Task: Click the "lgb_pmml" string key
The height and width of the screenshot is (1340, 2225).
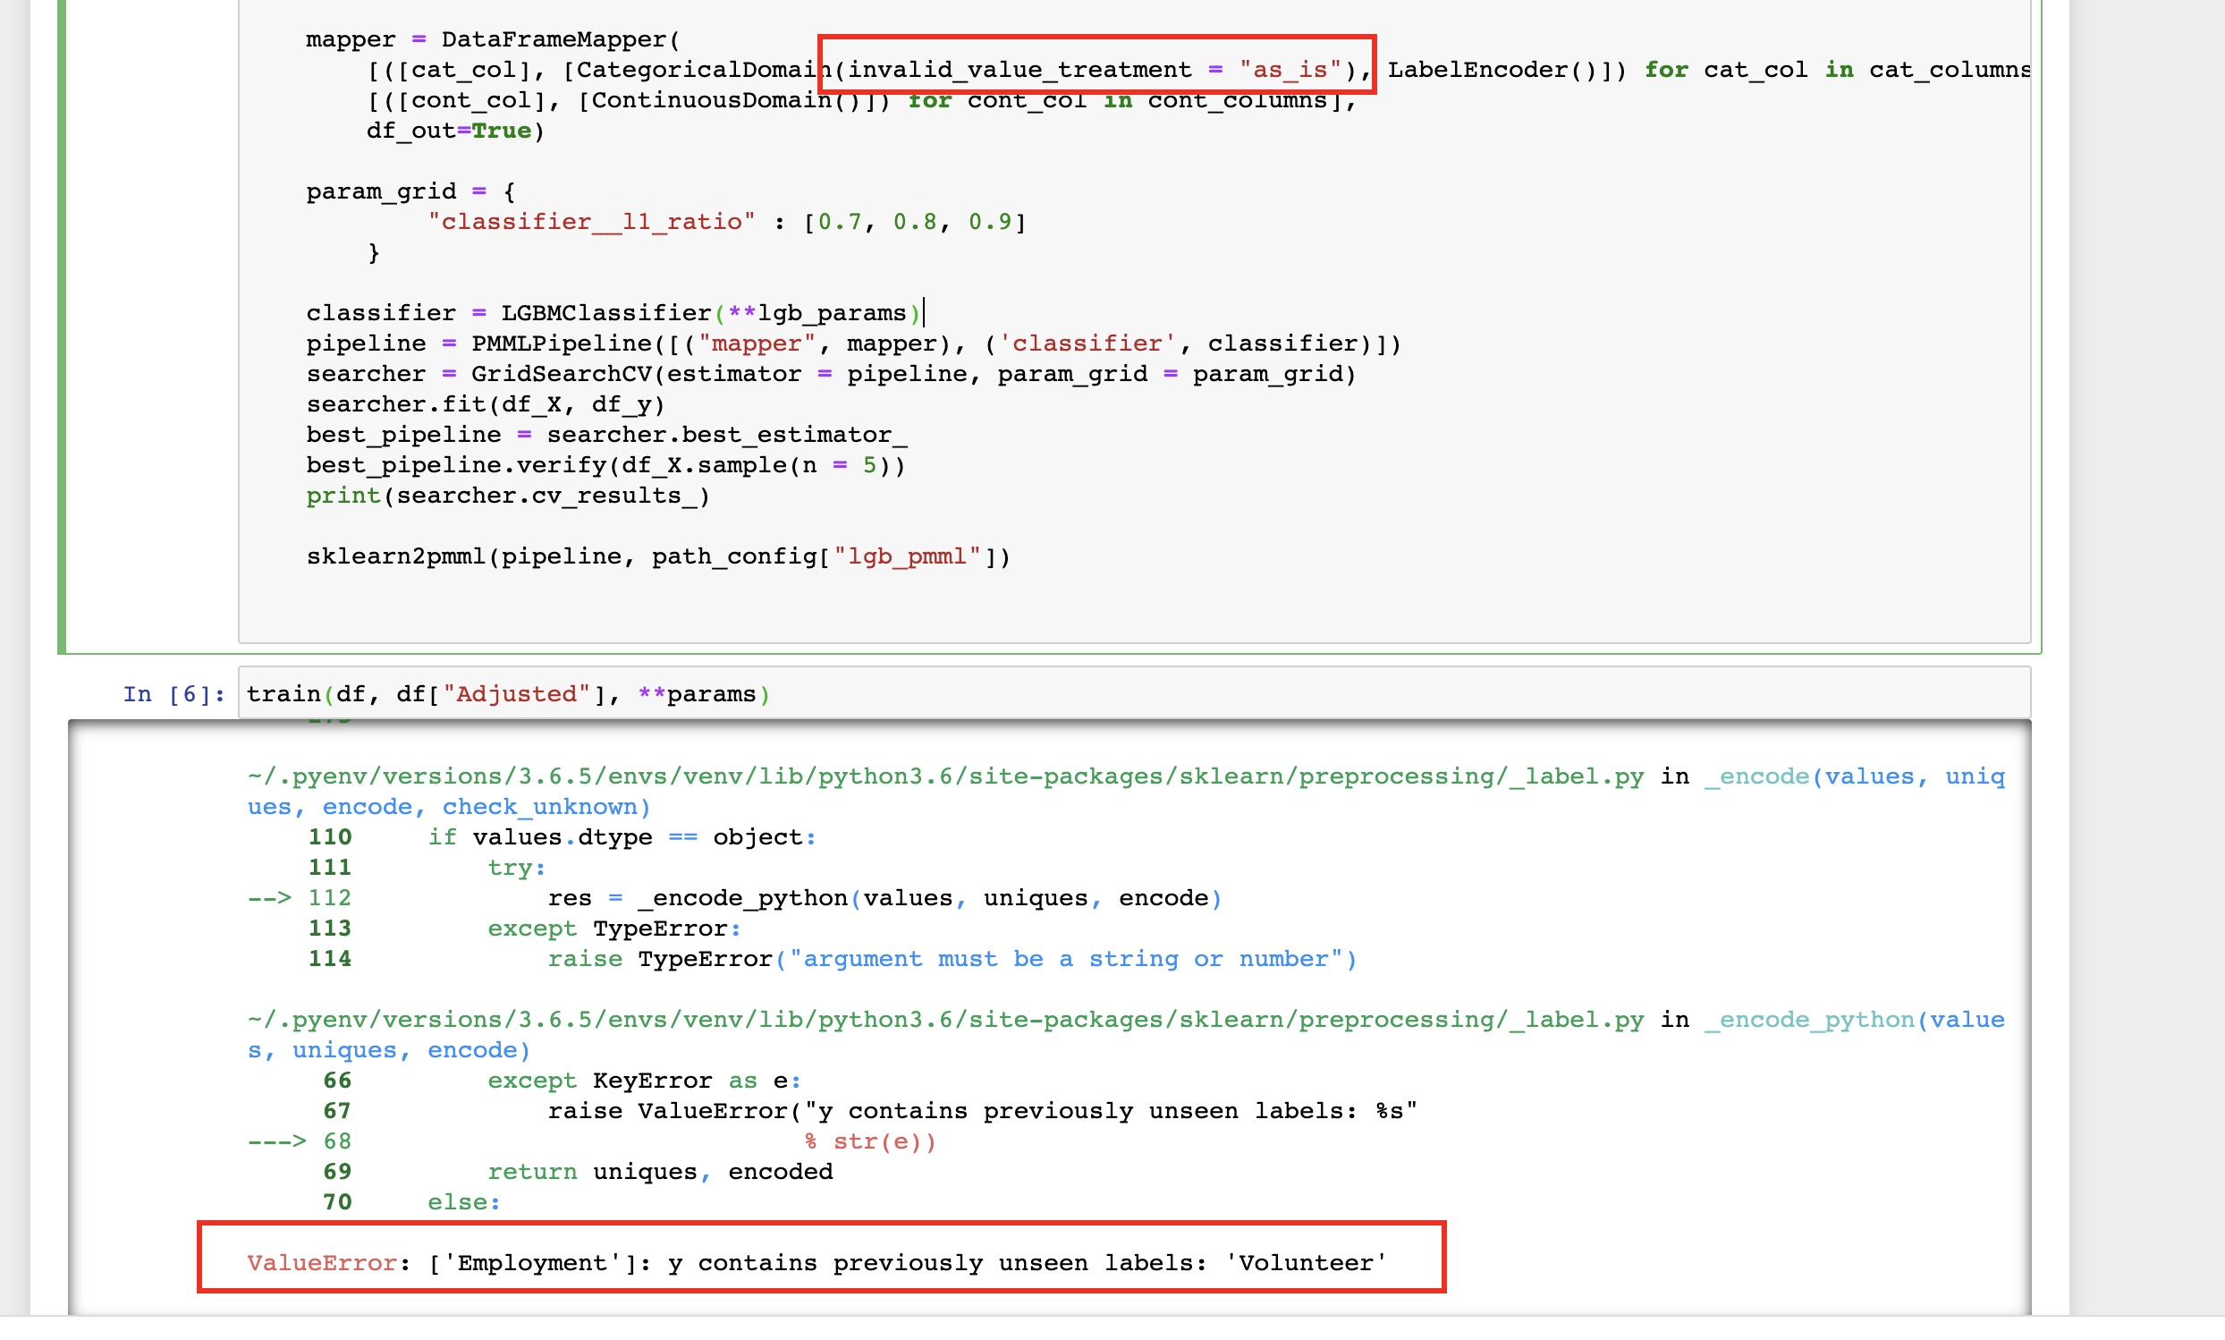Action: (906, 556)
